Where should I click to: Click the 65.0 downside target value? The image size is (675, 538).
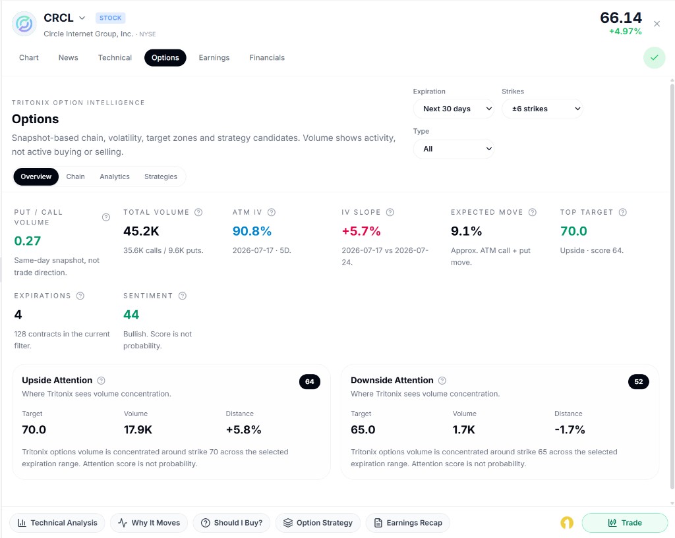pos(363,429)
